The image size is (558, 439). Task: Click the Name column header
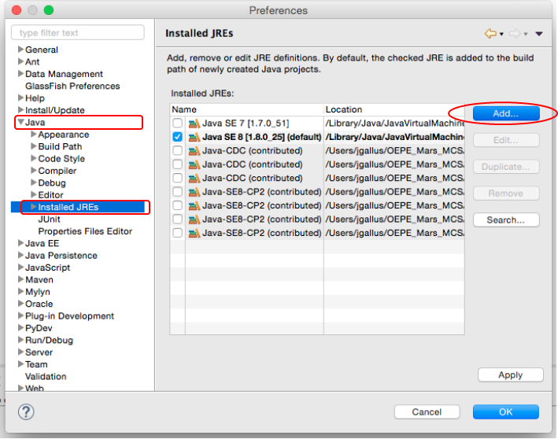pyautogui.click(x=247, y=109)
